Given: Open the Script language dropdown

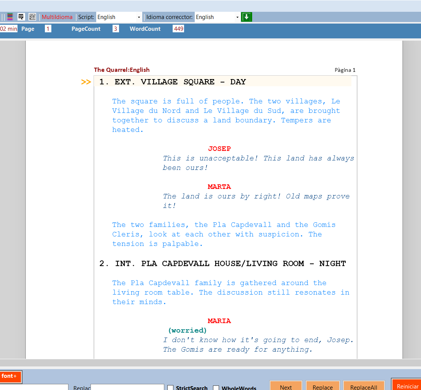Looking at the screenshot, I should tap(118, 17).
